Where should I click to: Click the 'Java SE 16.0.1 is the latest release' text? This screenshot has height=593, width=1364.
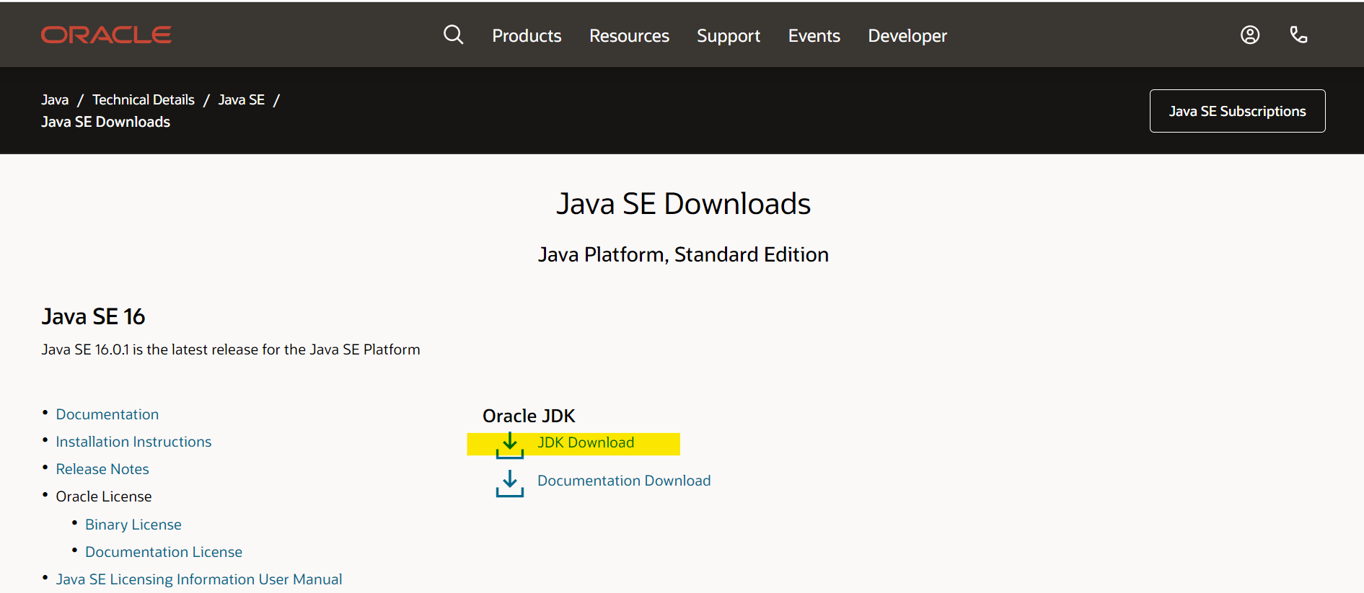(x=231, y=349)
